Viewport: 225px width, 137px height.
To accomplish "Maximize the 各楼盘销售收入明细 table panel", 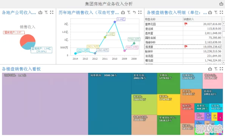I will pyautogui.click(x=221, y=12).
